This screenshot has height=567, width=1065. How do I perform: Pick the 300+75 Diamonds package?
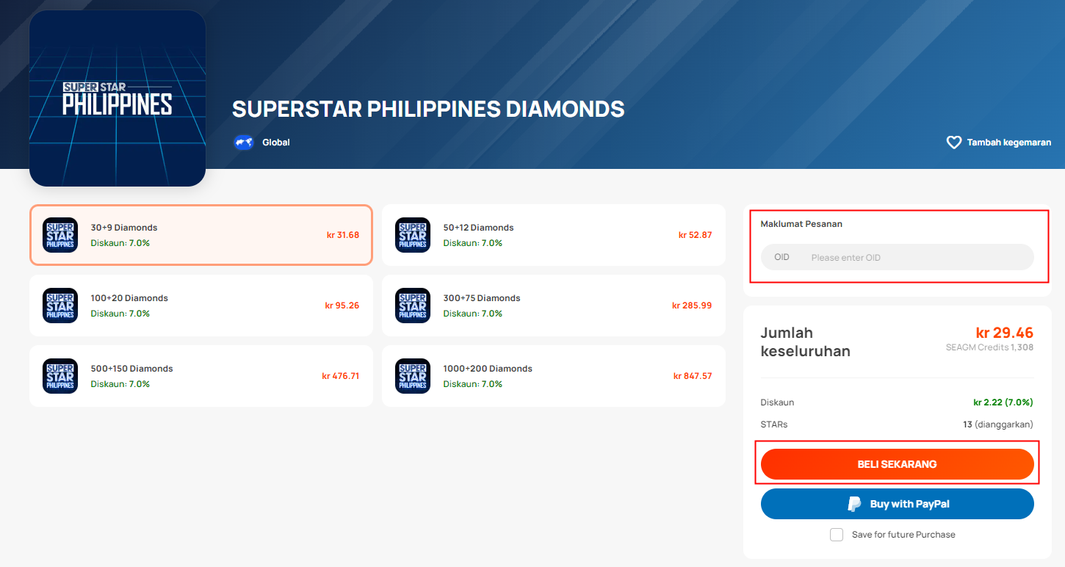(554, 306)
